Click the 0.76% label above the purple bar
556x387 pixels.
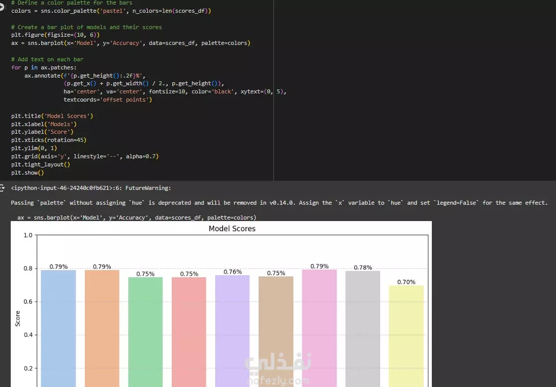[233, 272]
